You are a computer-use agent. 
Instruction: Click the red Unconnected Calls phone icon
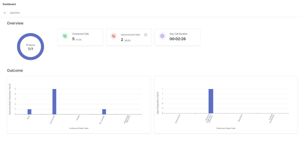point(114,36)
